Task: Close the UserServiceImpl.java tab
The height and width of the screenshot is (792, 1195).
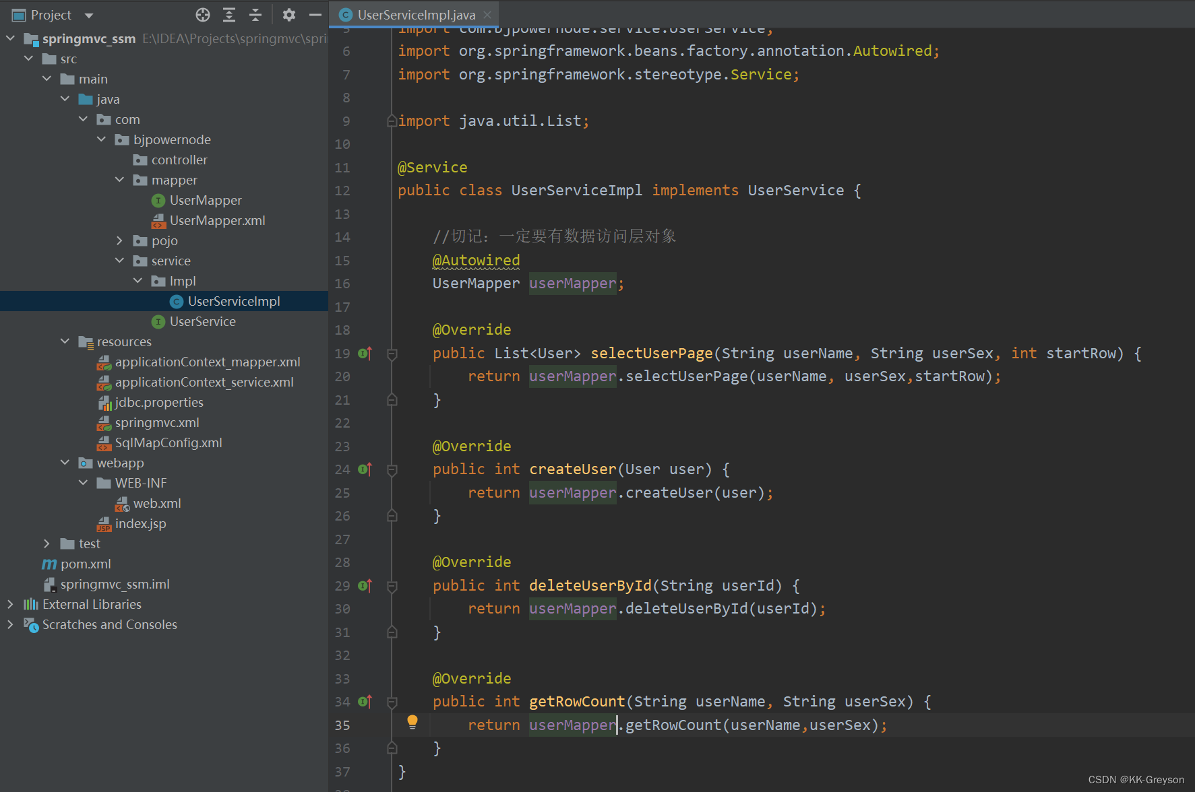Action: click(487, 15)
